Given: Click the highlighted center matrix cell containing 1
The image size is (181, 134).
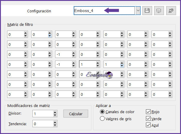Looking at the screenshot, I should tap(88, 64).
